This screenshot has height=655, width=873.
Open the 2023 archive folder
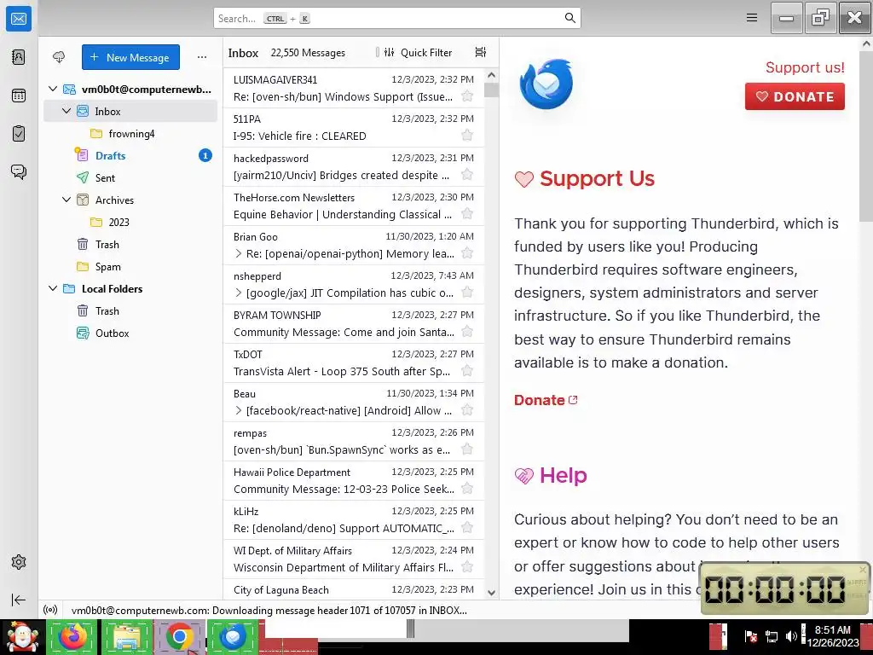(130, 223)
